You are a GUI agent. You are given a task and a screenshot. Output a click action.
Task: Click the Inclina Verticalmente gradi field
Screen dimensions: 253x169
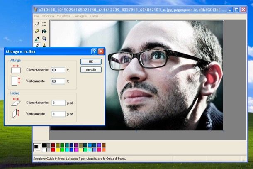tap(58, 114)
